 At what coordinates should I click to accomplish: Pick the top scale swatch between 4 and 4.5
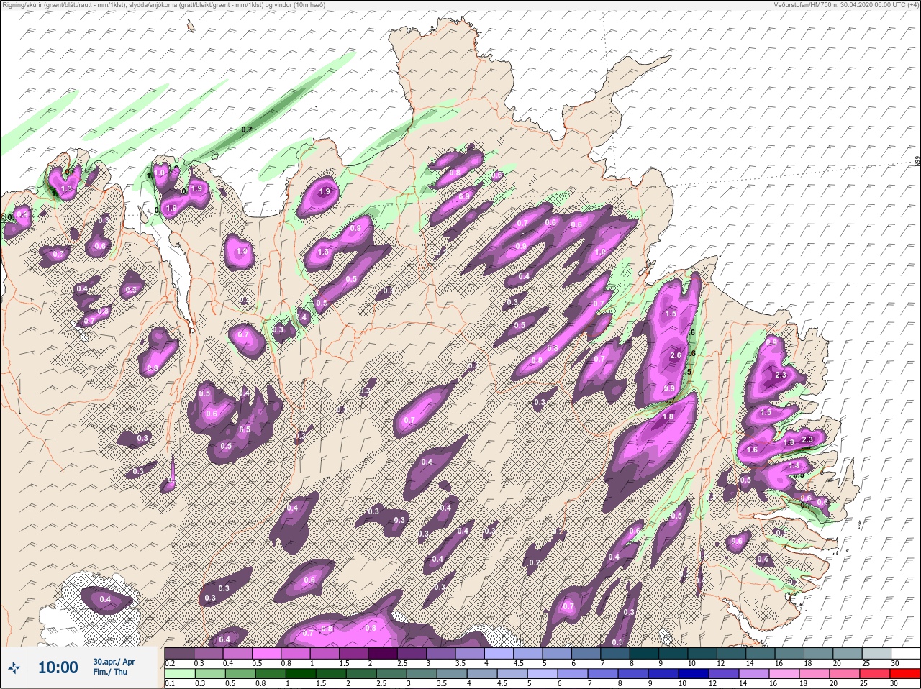pos(499,653)
